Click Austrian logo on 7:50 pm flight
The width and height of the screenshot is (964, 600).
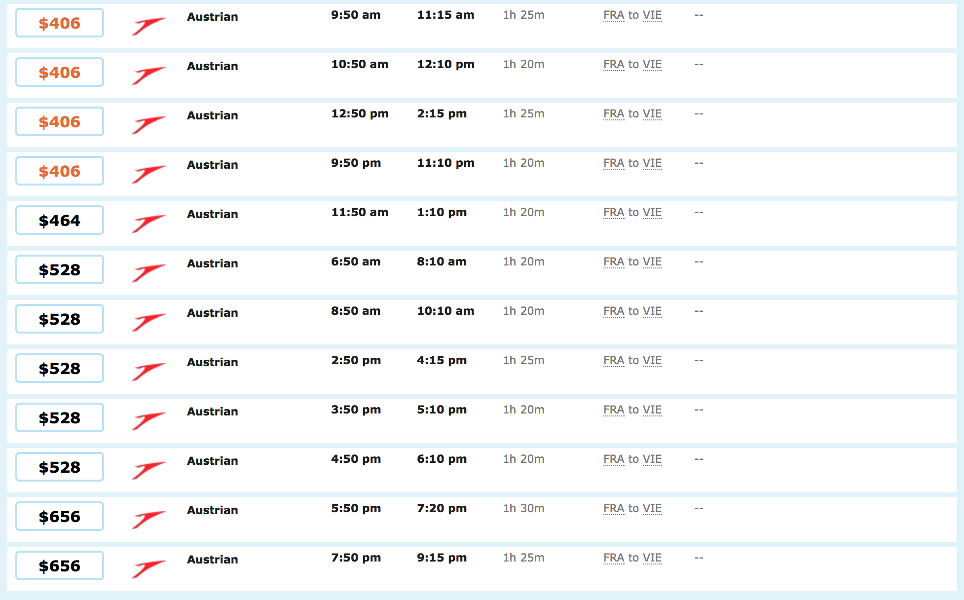148,568
